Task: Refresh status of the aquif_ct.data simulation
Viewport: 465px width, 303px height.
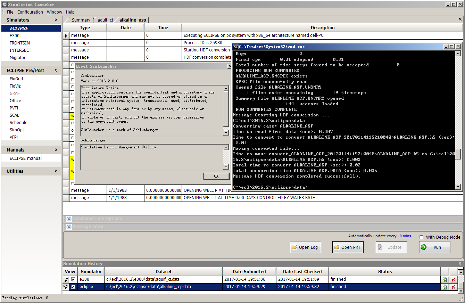Action: point(445,280)
